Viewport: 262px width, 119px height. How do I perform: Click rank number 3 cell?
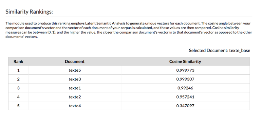[x=18, y=88]
